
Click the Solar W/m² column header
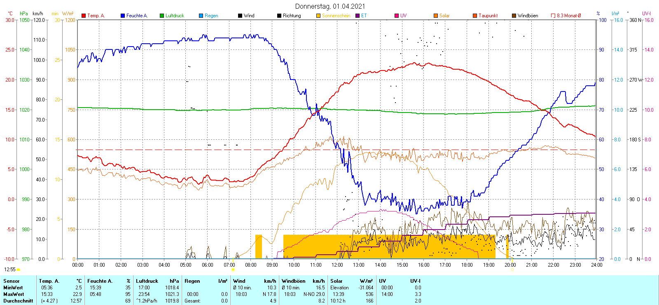click(352, 281)
